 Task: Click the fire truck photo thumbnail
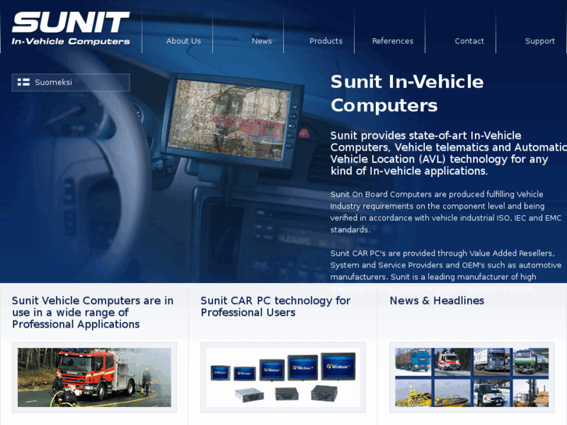pos(94,377)
